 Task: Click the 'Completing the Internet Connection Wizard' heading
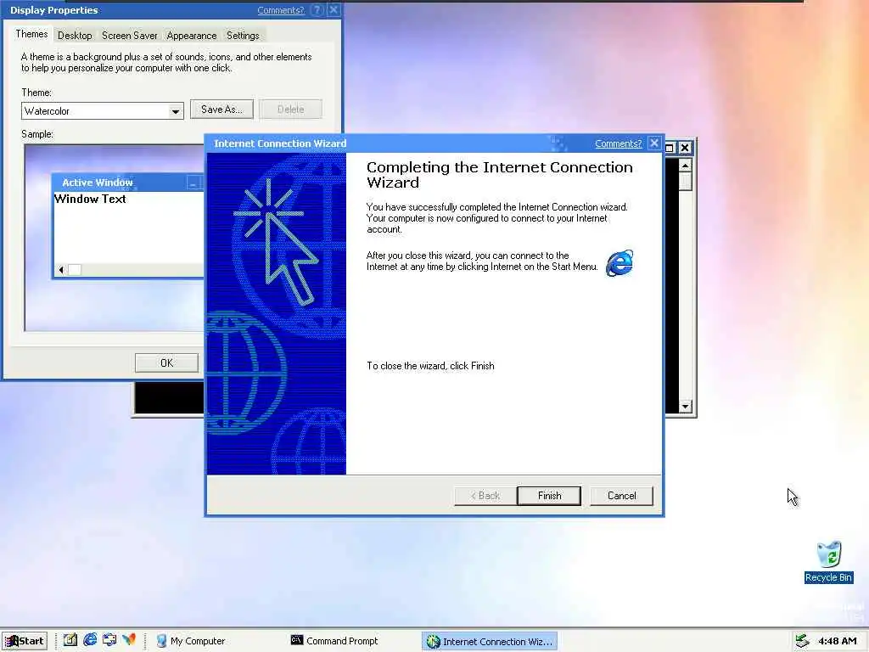(x=499, y=175)
